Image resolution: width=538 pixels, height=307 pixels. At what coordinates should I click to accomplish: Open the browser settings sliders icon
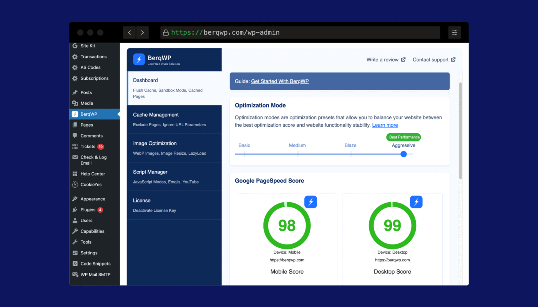[454, 33]
